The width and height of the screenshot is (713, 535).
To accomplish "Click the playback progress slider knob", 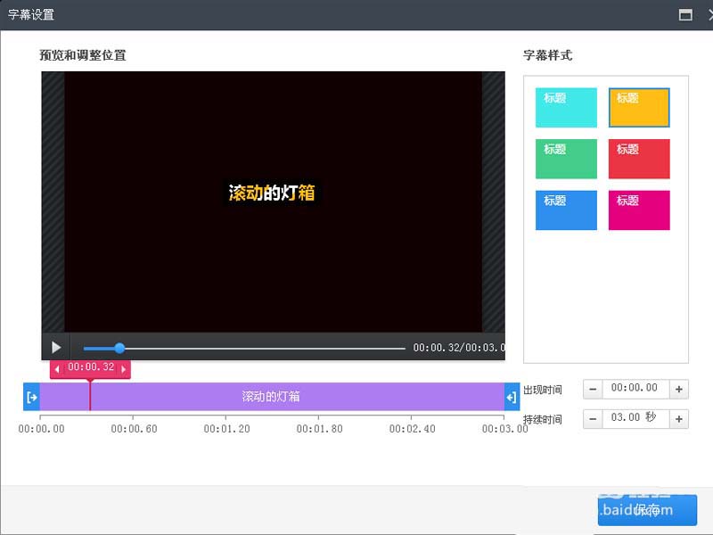I will click(119, 349).
